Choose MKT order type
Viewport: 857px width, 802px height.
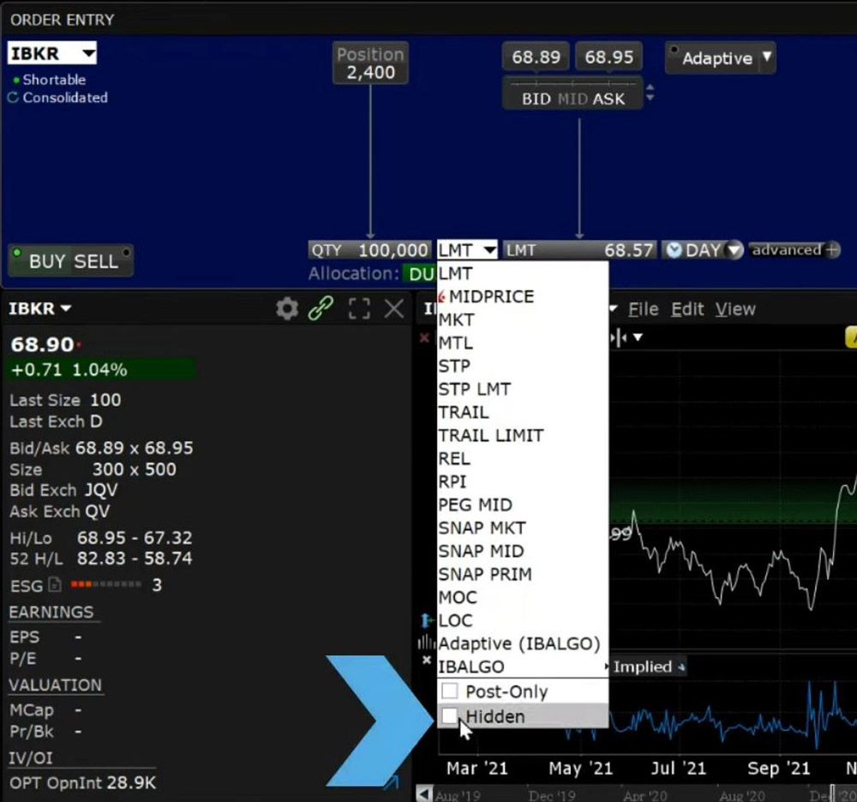click(x=523, y=319)
